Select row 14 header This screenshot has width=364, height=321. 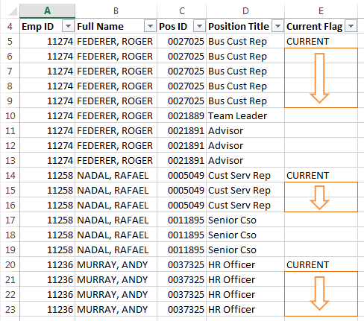(10, 175)
